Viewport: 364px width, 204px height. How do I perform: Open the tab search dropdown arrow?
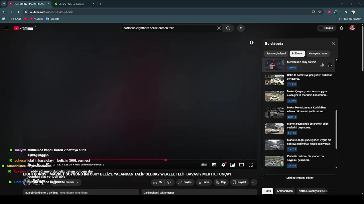(4, 4)
